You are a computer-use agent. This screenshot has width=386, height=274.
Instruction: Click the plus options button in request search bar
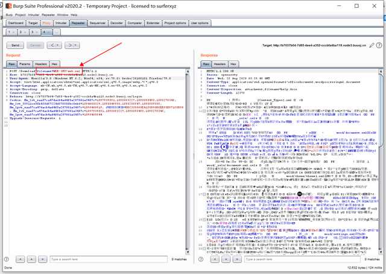pyautogui.click(x=31, y=259)
